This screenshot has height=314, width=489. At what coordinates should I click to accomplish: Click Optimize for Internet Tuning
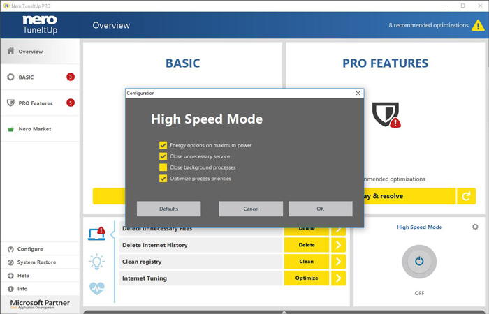click(x=306, y=278)
